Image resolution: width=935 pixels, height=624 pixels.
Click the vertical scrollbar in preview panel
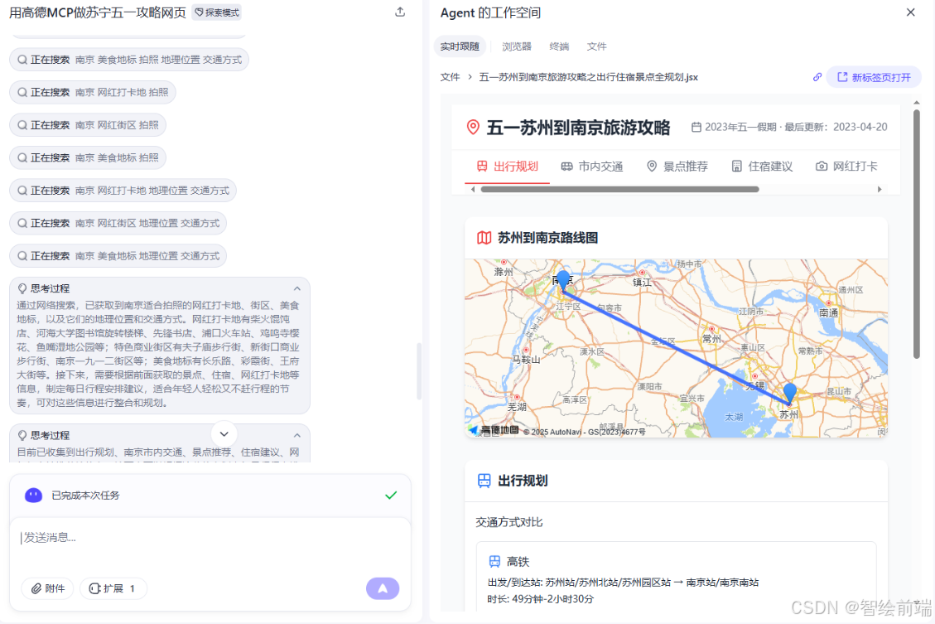click(917, 234)
